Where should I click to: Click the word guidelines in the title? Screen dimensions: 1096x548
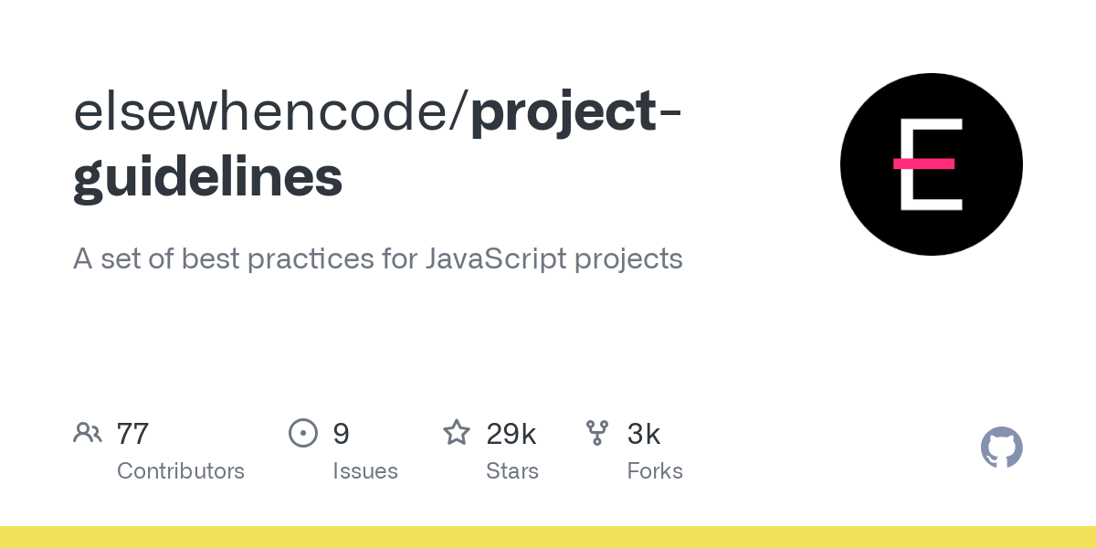point(208,178)
